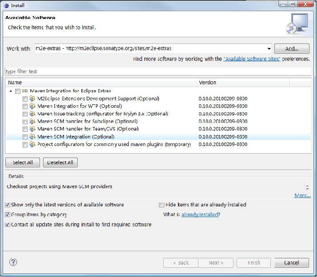The image size is (317, 277).
Task: Click the Project configurators plugin icon
Action: point(32,144)
